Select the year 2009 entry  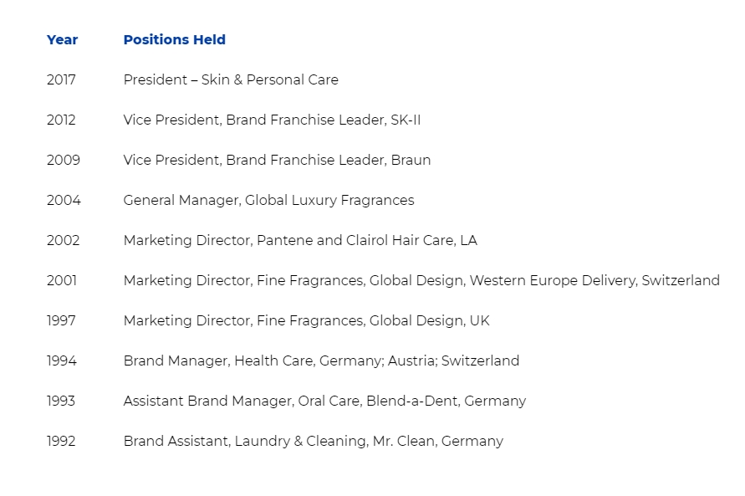(x=64, y=160)
